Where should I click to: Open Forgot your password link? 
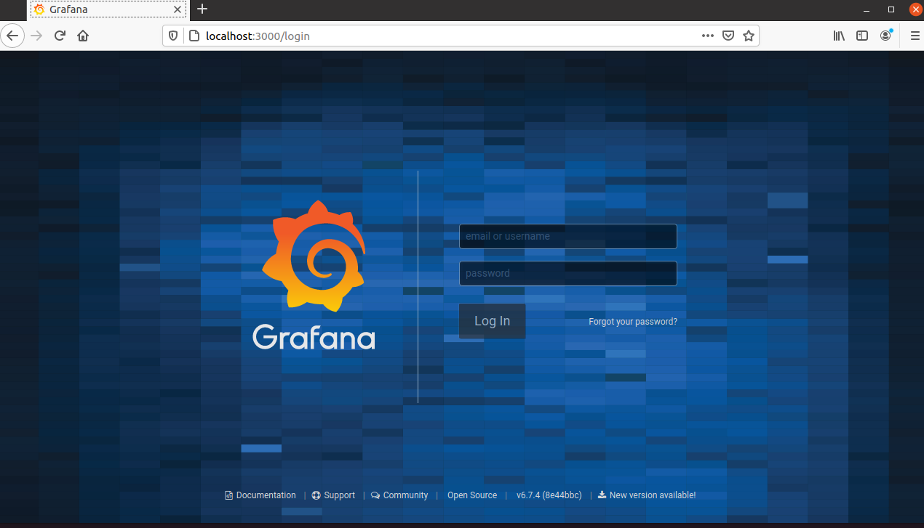(x=633, y=321)
